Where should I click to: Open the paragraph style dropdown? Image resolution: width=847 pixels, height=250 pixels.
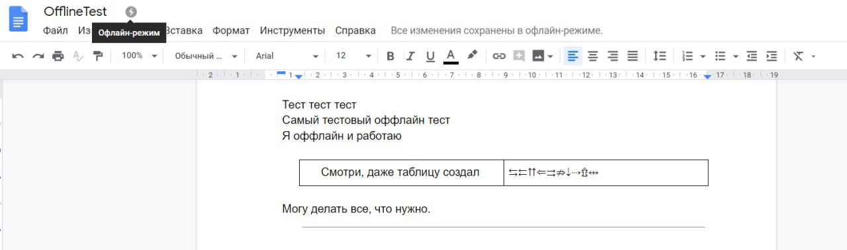pyautogui.click(x=206, y=56)
